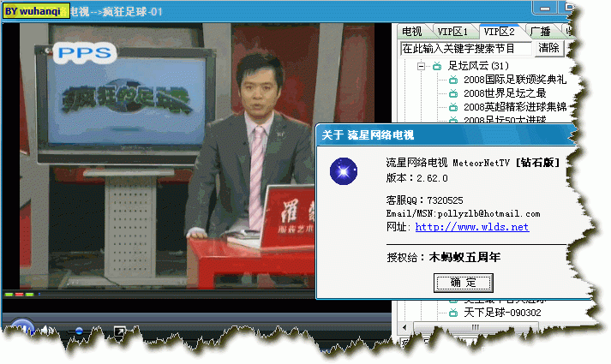Click the TV icon beside 2008国际足联颁奖典礼
This screenshot has height=364, width=611.
[x=453, y=80]
